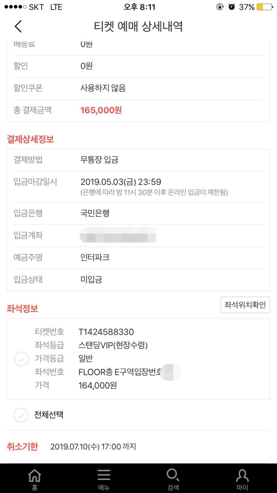Go back using the header arrow
This screenshot has height=493, width=277.
pos(18,26)
